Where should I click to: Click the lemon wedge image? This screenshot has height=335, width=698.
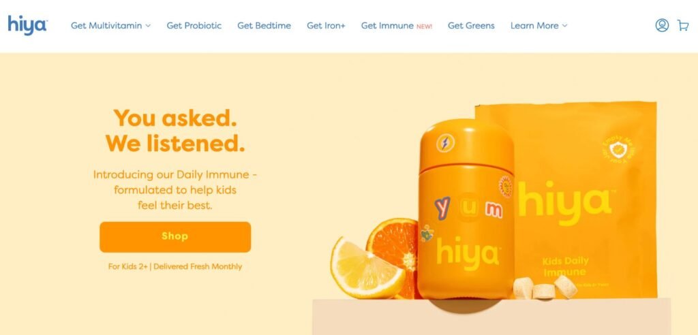[x=366, y=268]
